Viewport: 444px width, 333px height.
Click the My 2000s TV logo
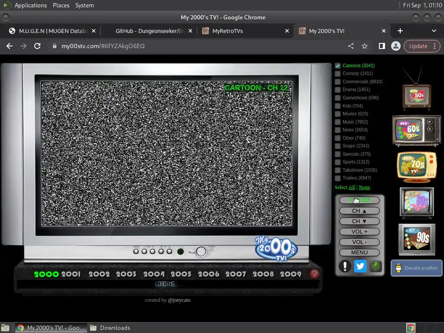tap(276, 248)
